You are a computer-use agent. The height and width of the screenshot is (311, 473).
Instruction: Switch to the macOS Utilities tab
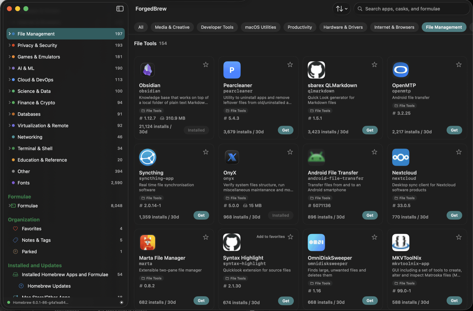(x=260, y=27)
